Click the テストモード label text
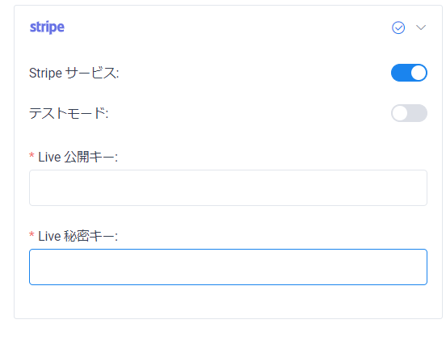 [x=69, y=113]
